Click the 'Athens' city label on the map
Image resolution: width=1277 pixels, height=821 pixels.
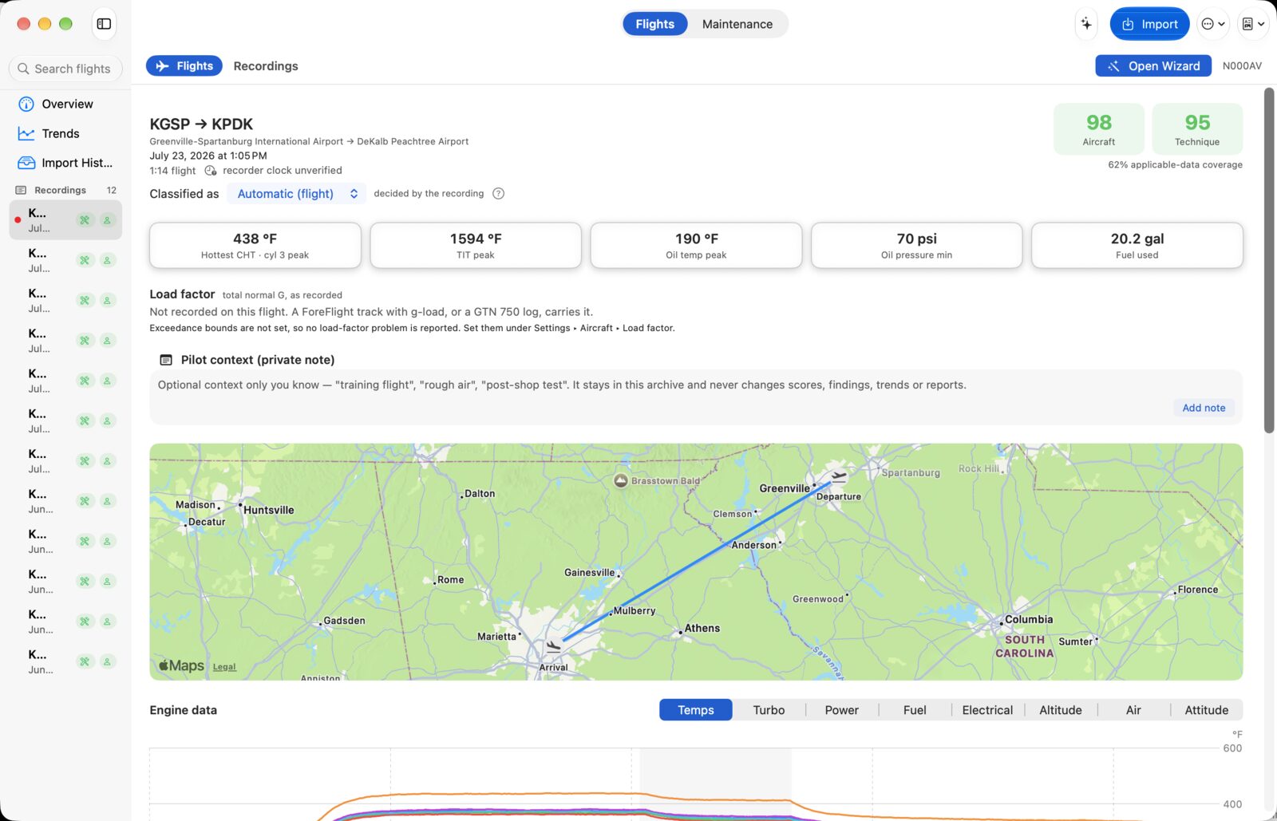702,628
